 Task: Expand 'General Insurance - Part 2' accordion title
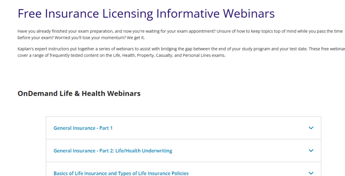tap(113, 151)
